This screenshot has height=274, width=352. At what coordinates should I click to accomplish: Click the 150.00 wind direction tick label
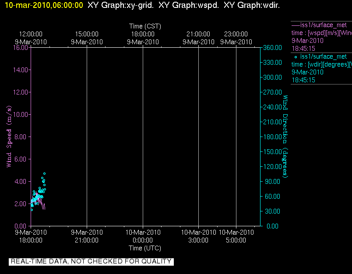(272, 152)
